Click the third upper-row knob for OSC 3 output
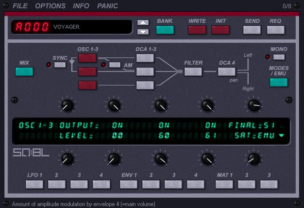The height and width of the screenshot is (208, 304). [161, 105]
